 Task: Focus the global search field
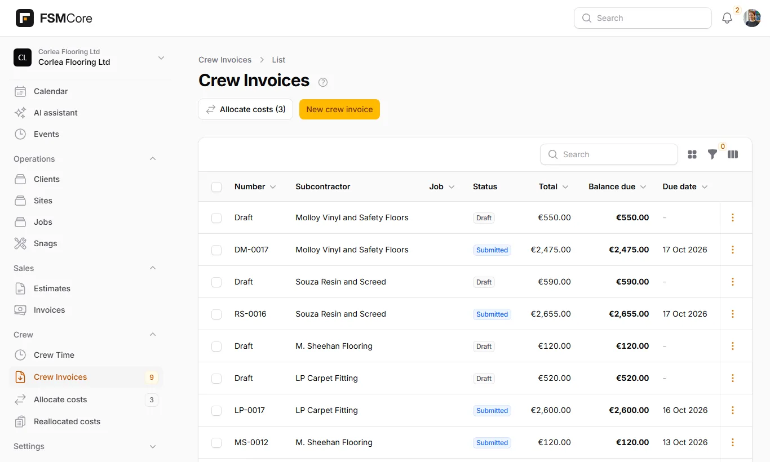tap(643, 18)
